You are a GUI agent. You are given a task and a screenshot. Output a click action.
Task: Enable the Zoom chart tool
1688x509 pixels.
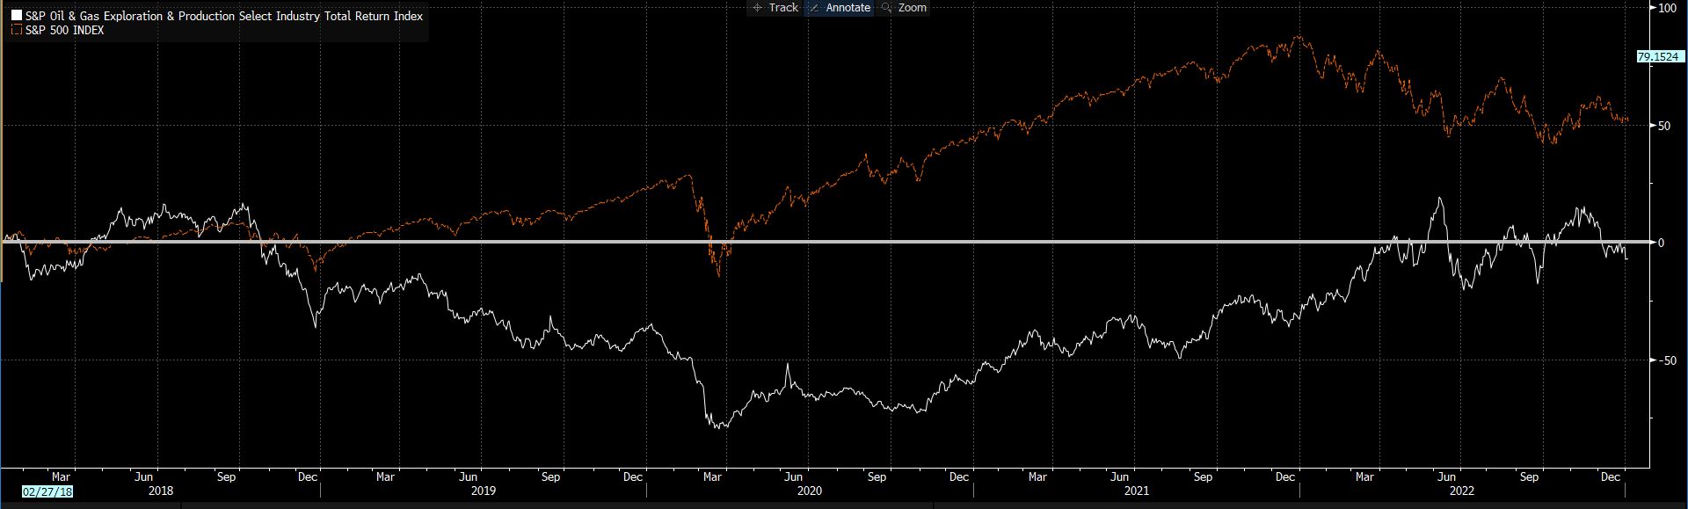[x=912, y=8]
